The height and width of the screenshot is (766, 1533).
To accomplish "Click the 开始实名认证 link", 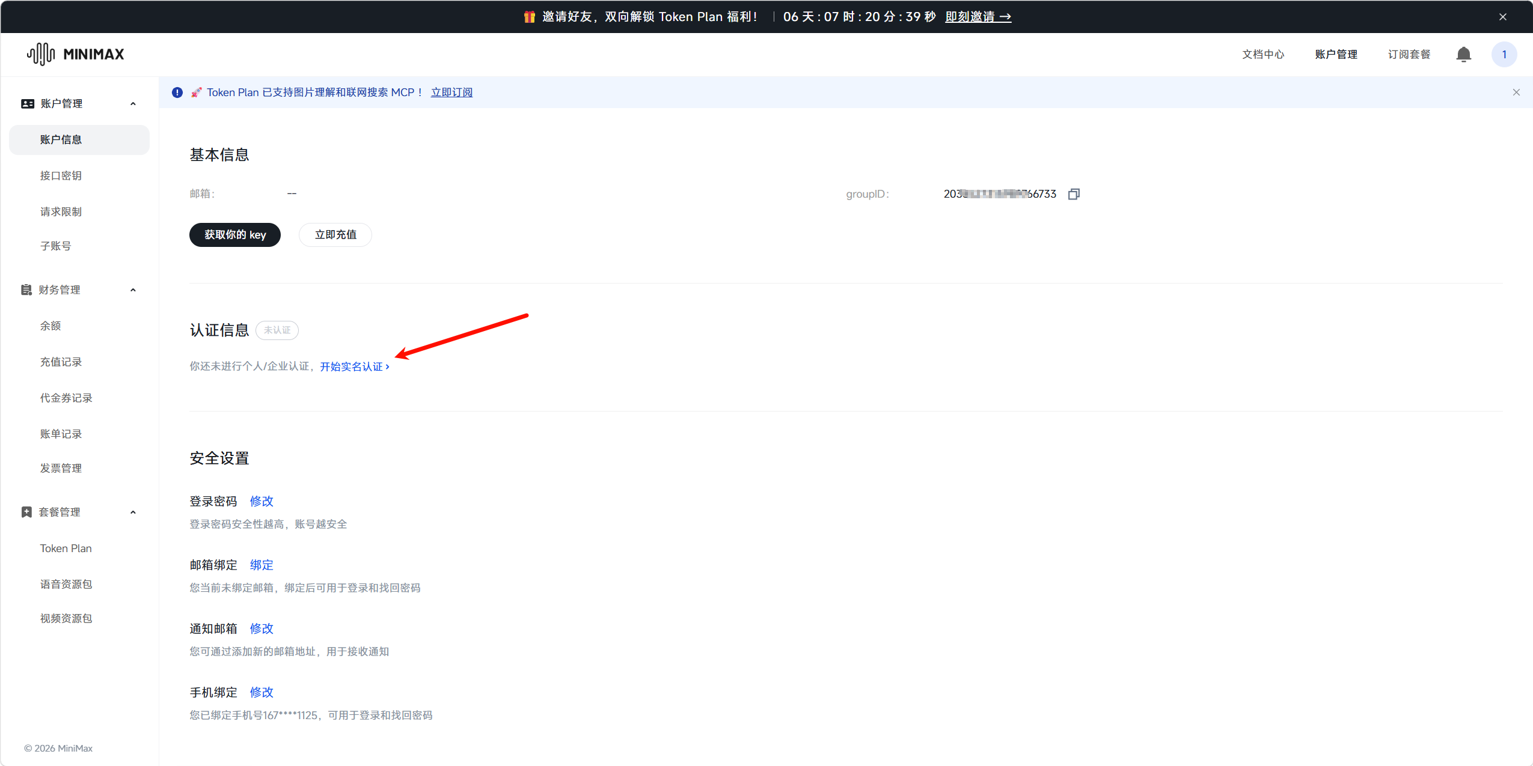I will (355, 366).
